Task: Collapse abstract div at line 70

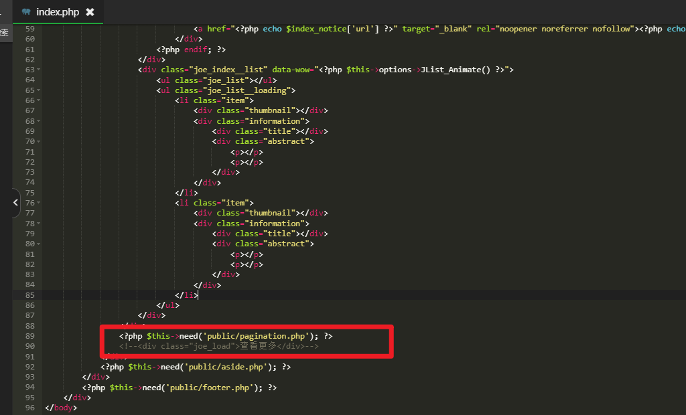Action: 39,141
